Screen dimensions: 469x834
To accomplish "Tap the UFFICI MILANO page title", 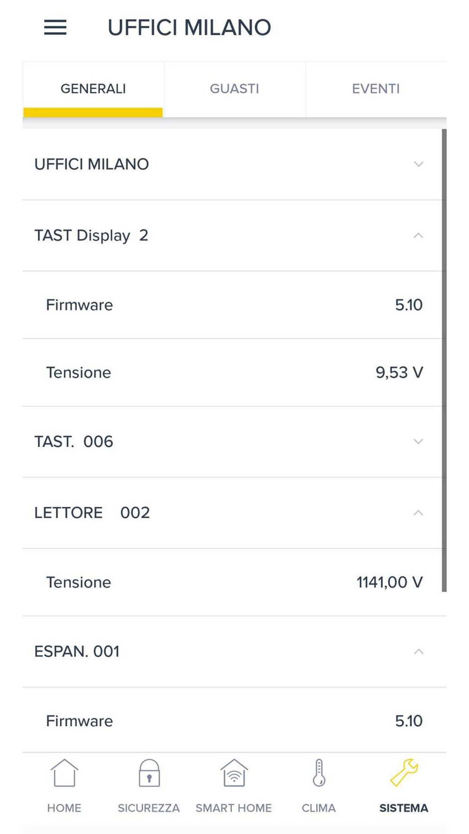I will [189, 28].
